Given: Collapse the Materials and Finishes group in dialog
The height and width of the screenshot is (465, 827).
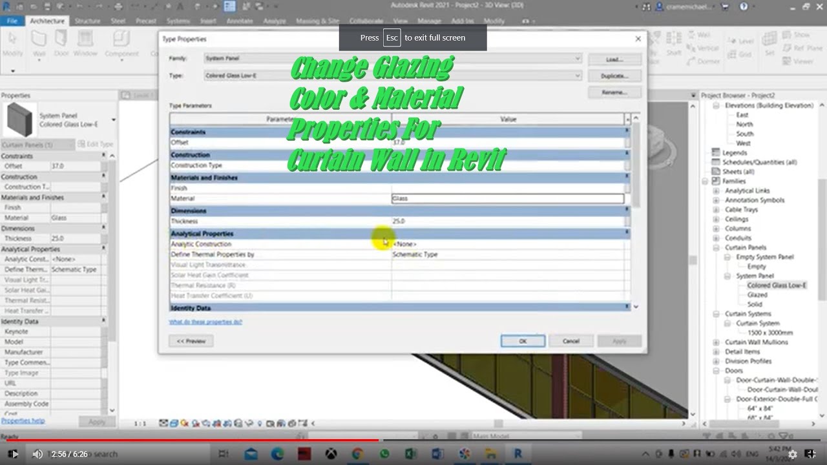Looking at the screenshot, I should (626, 177).
